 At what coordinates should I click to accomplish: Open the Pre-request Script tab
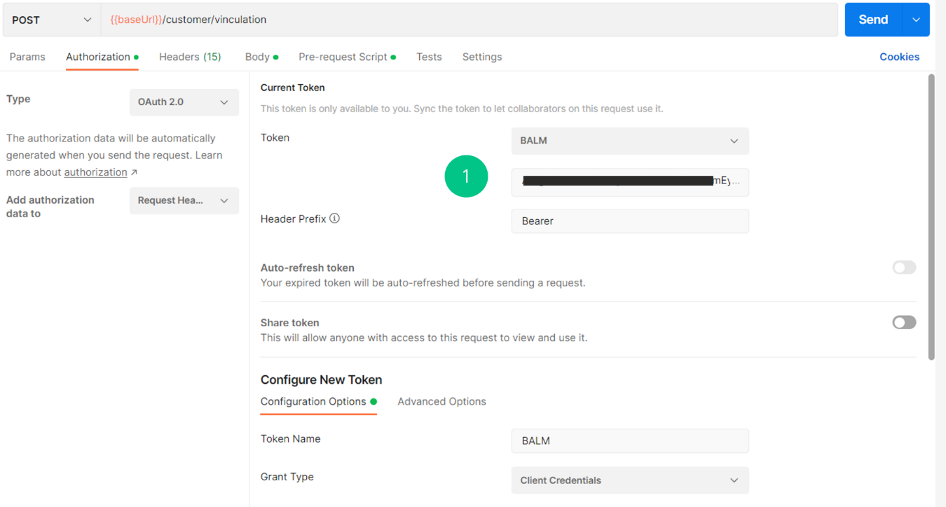pyautogui.click(x=343, y=57)
